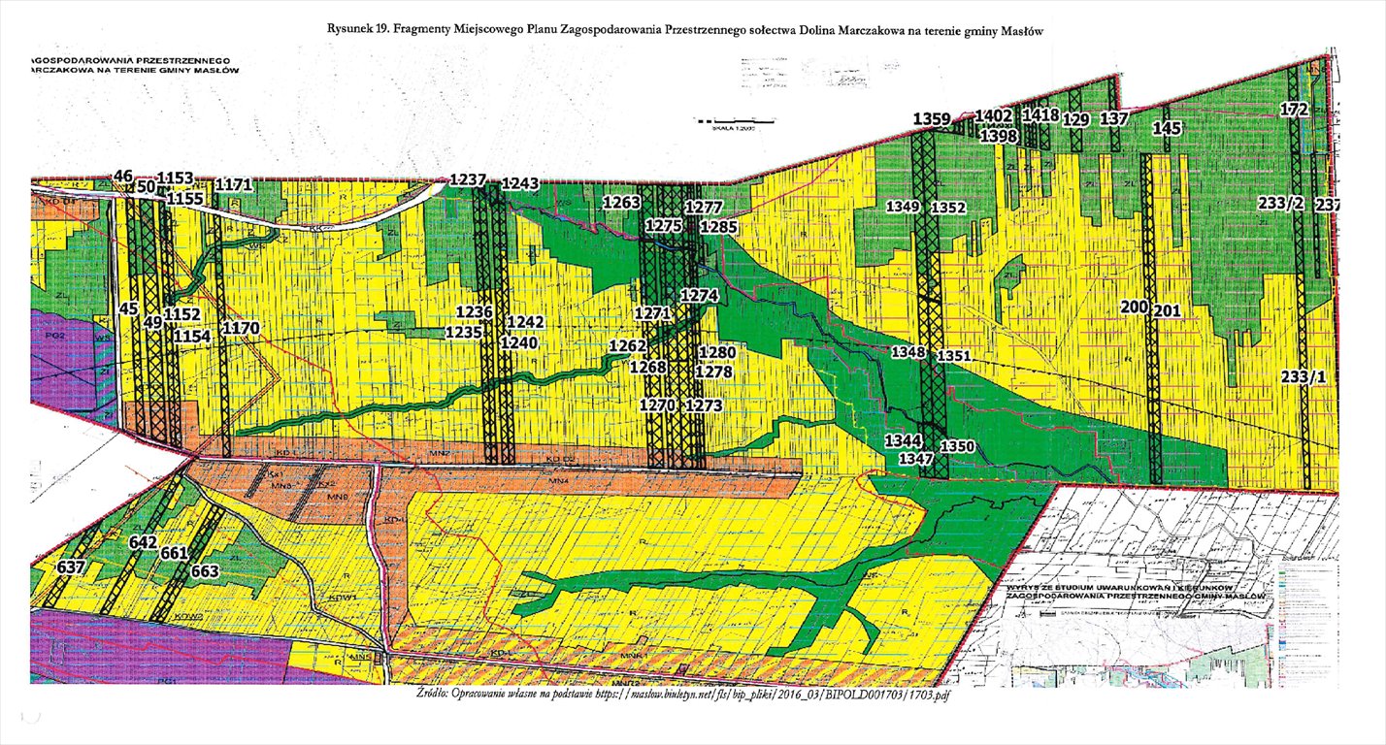Select the 233/2 parcel label
Image resolution: width=1386 pixels, height=745 pixels.
pyautogui.click(x=1280, y=203)
